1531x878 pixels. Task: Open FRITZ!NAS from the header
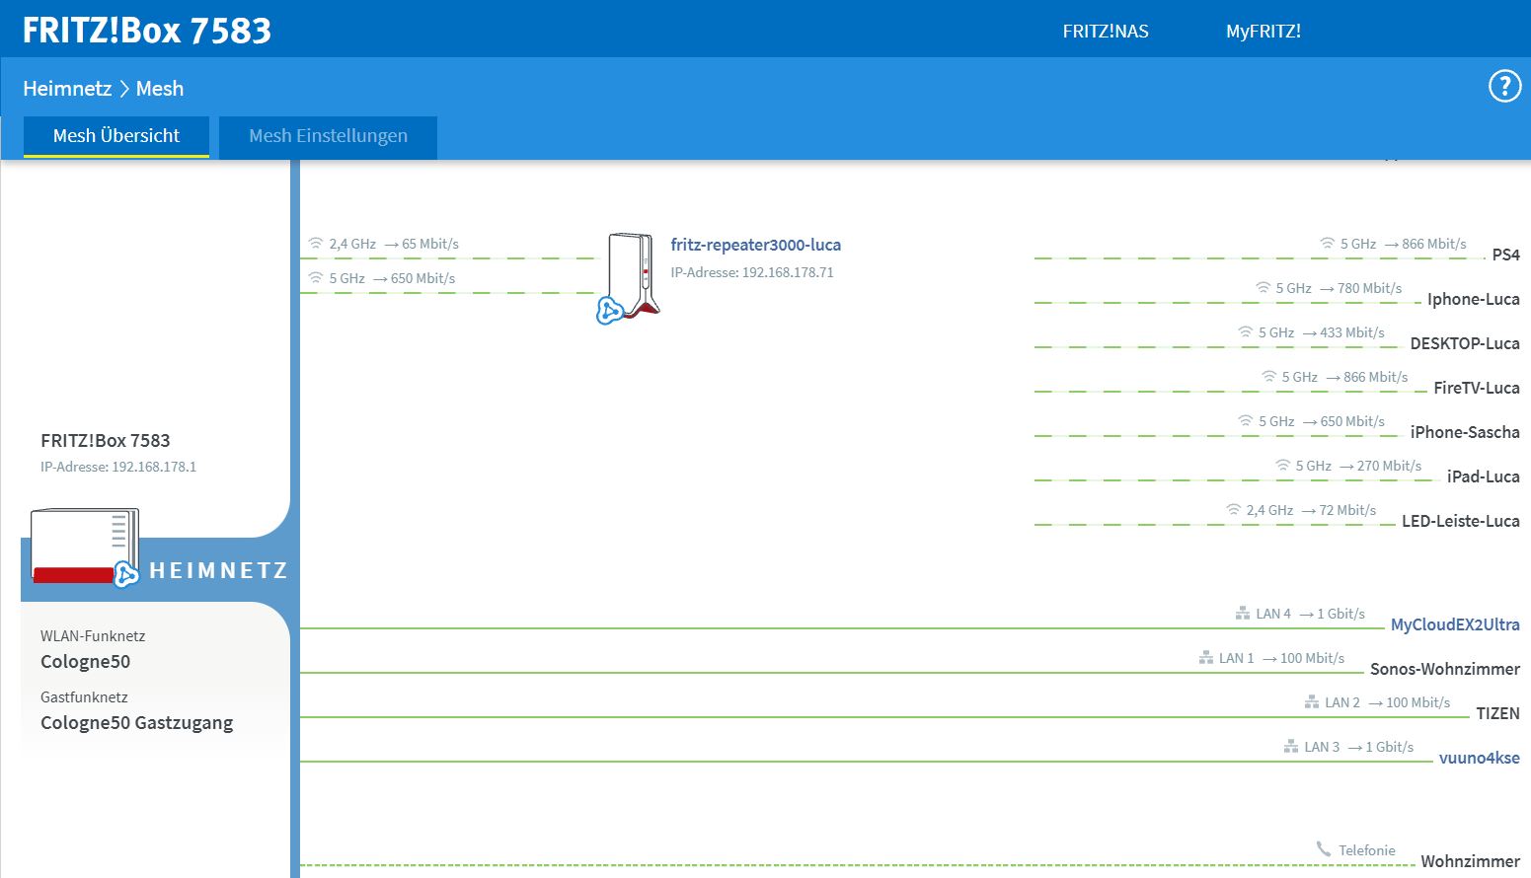(1106, 32)
